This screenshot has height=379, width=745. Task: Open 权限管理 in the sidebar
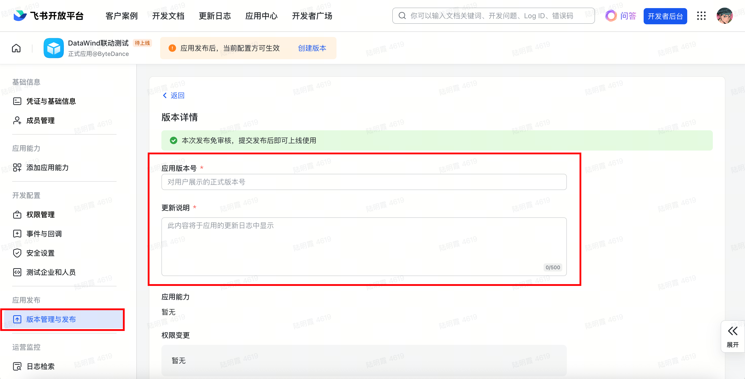coord(41,215)
